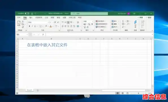Apply the Percent style icon
The height and width of the screenshot is (102, 168).
point(89,24)
